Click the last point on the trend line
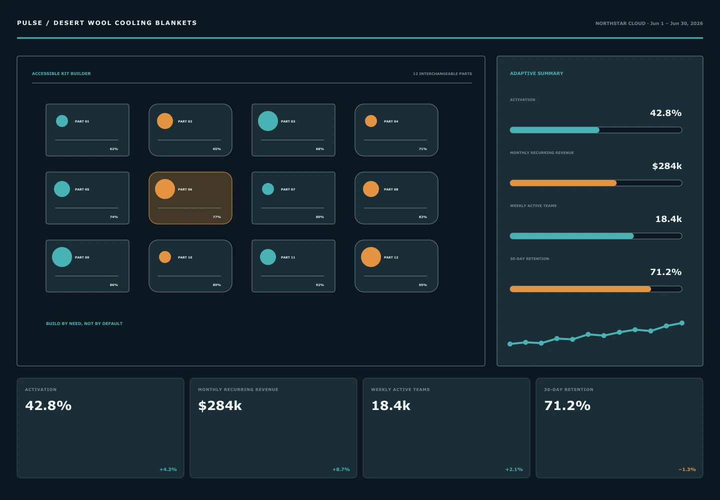The image size is (720, 500). tap(682, 323)
